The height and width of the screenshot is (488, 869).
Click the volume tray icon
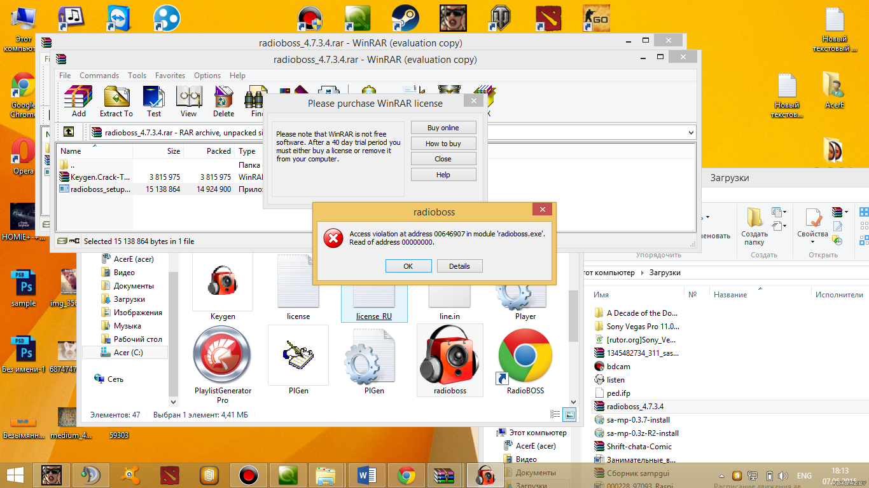tap(783, 475)
